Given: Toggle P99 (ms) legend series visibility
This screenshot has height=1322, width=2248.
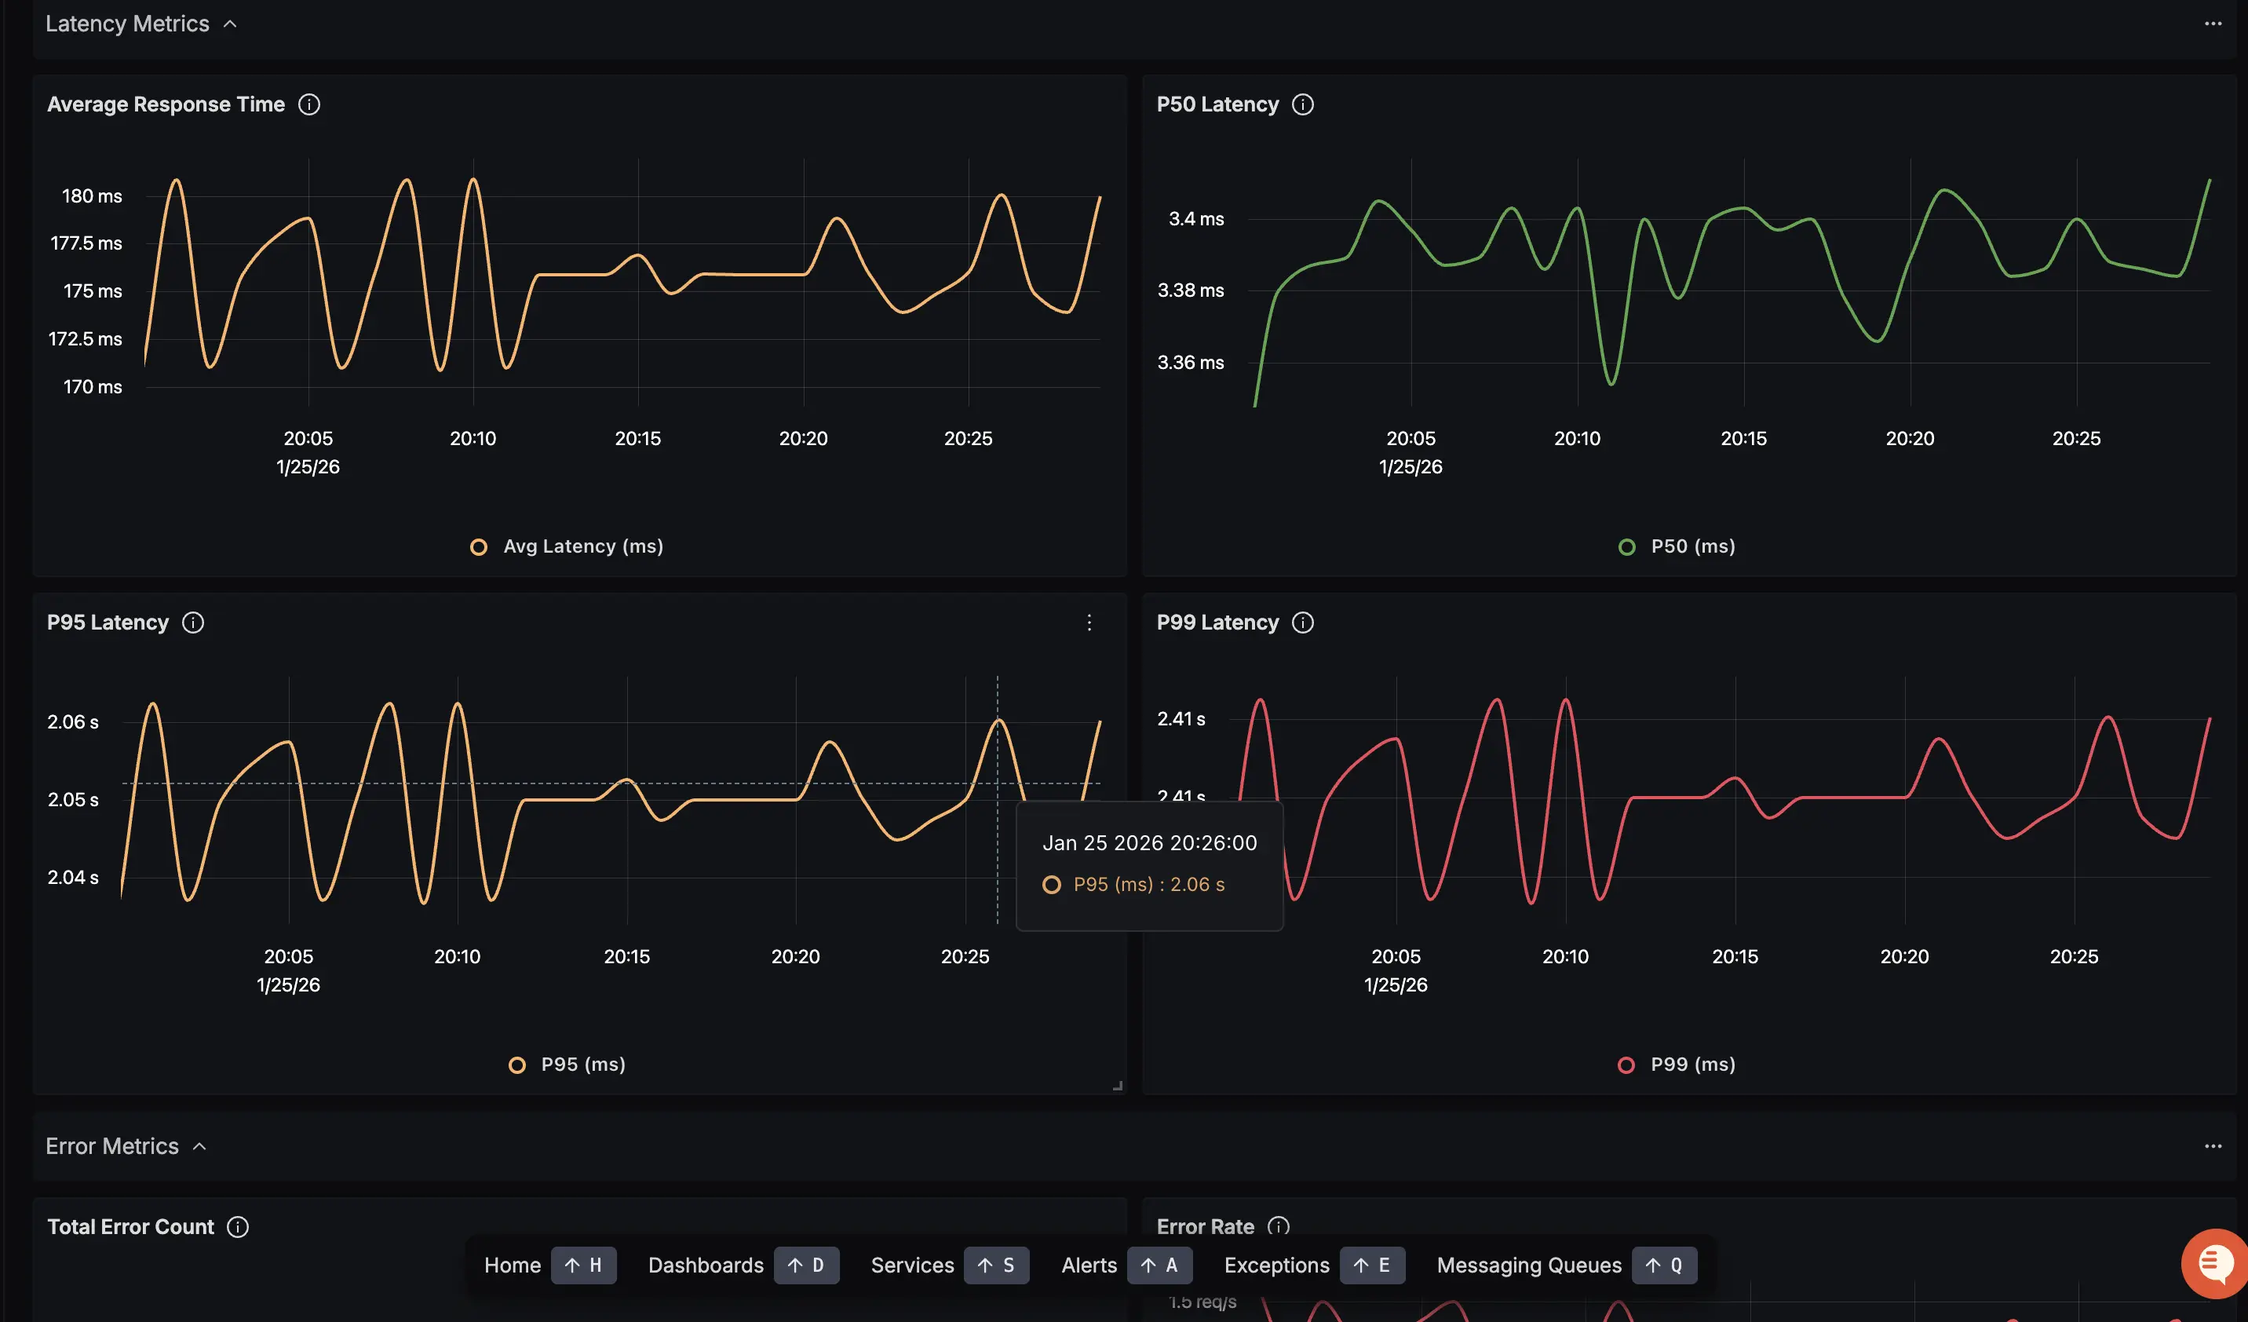Looking at the screenshot, I should pos(1692,1065).
